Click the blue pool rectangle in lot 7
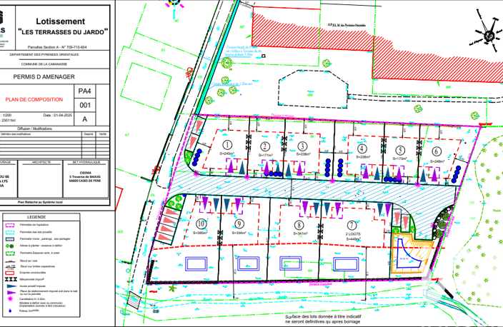Viewport: 503px width, 327px height. (346, 264)
